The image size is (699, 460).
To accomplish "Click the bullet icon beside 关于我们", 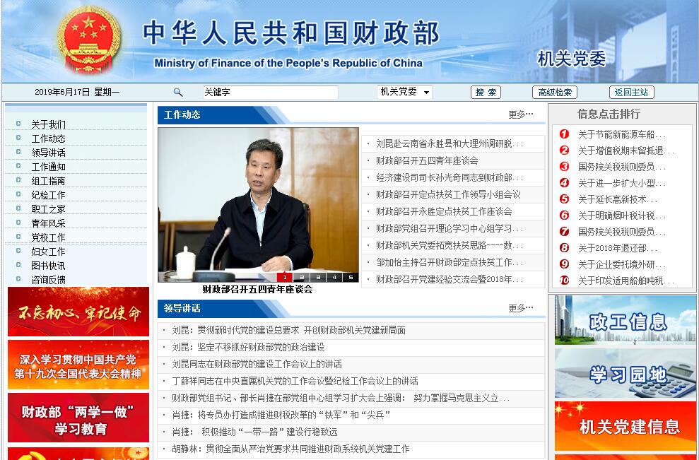I will pos(18,124).
